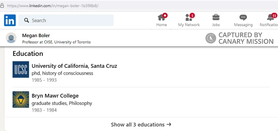The height and width of the screenshot is (131, 278).
Task: Click the LinkedIn logo icon
Action: point(10,20)
